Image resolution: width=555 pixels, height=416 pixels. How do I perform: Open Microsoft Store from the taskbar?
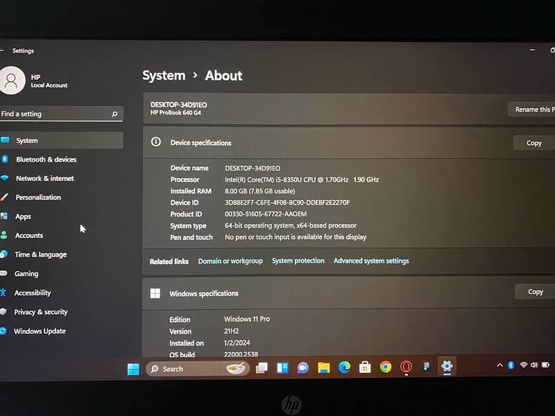coord(365,367)
